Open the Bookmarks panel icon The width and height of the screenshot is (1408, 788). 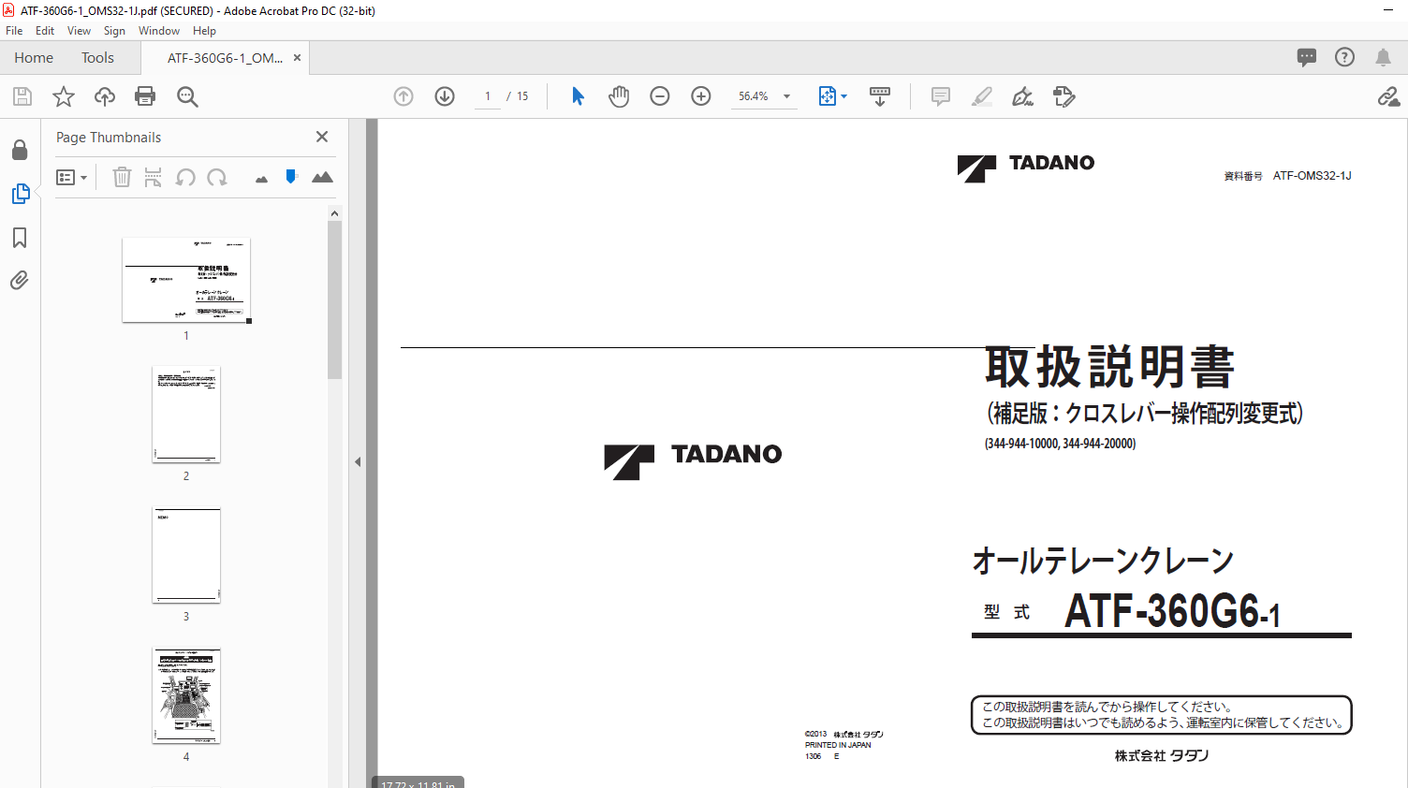click(20, 238)
